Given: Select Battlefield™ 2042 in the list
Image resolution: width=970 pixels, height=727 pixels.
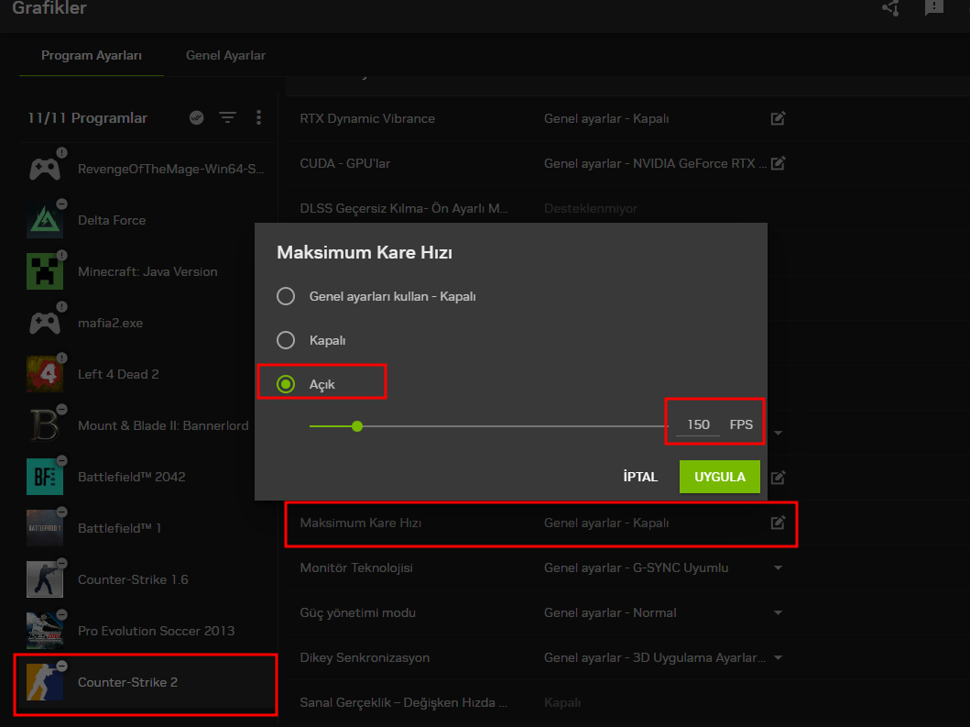Looking at the screenshot, I should tap(147, 477).
